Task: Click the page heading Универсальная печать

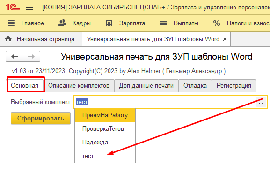Action: click(157, 56)
